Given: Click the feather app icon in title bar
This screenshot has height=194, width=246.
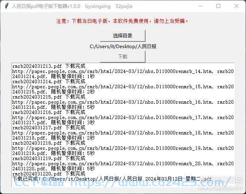Looking at the screenshot, I should tap(6, 6).
